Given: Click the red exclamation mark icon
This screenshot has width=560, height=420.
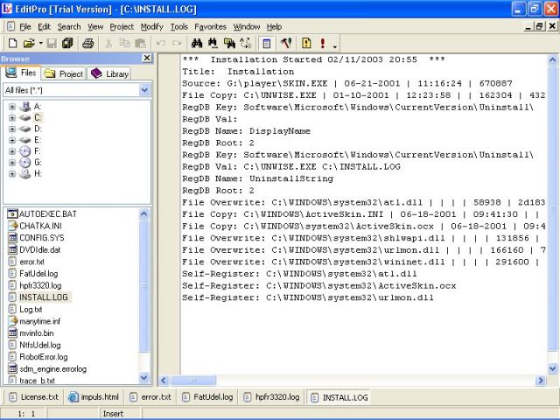Looking at the screenshot, I should (323, 43).
